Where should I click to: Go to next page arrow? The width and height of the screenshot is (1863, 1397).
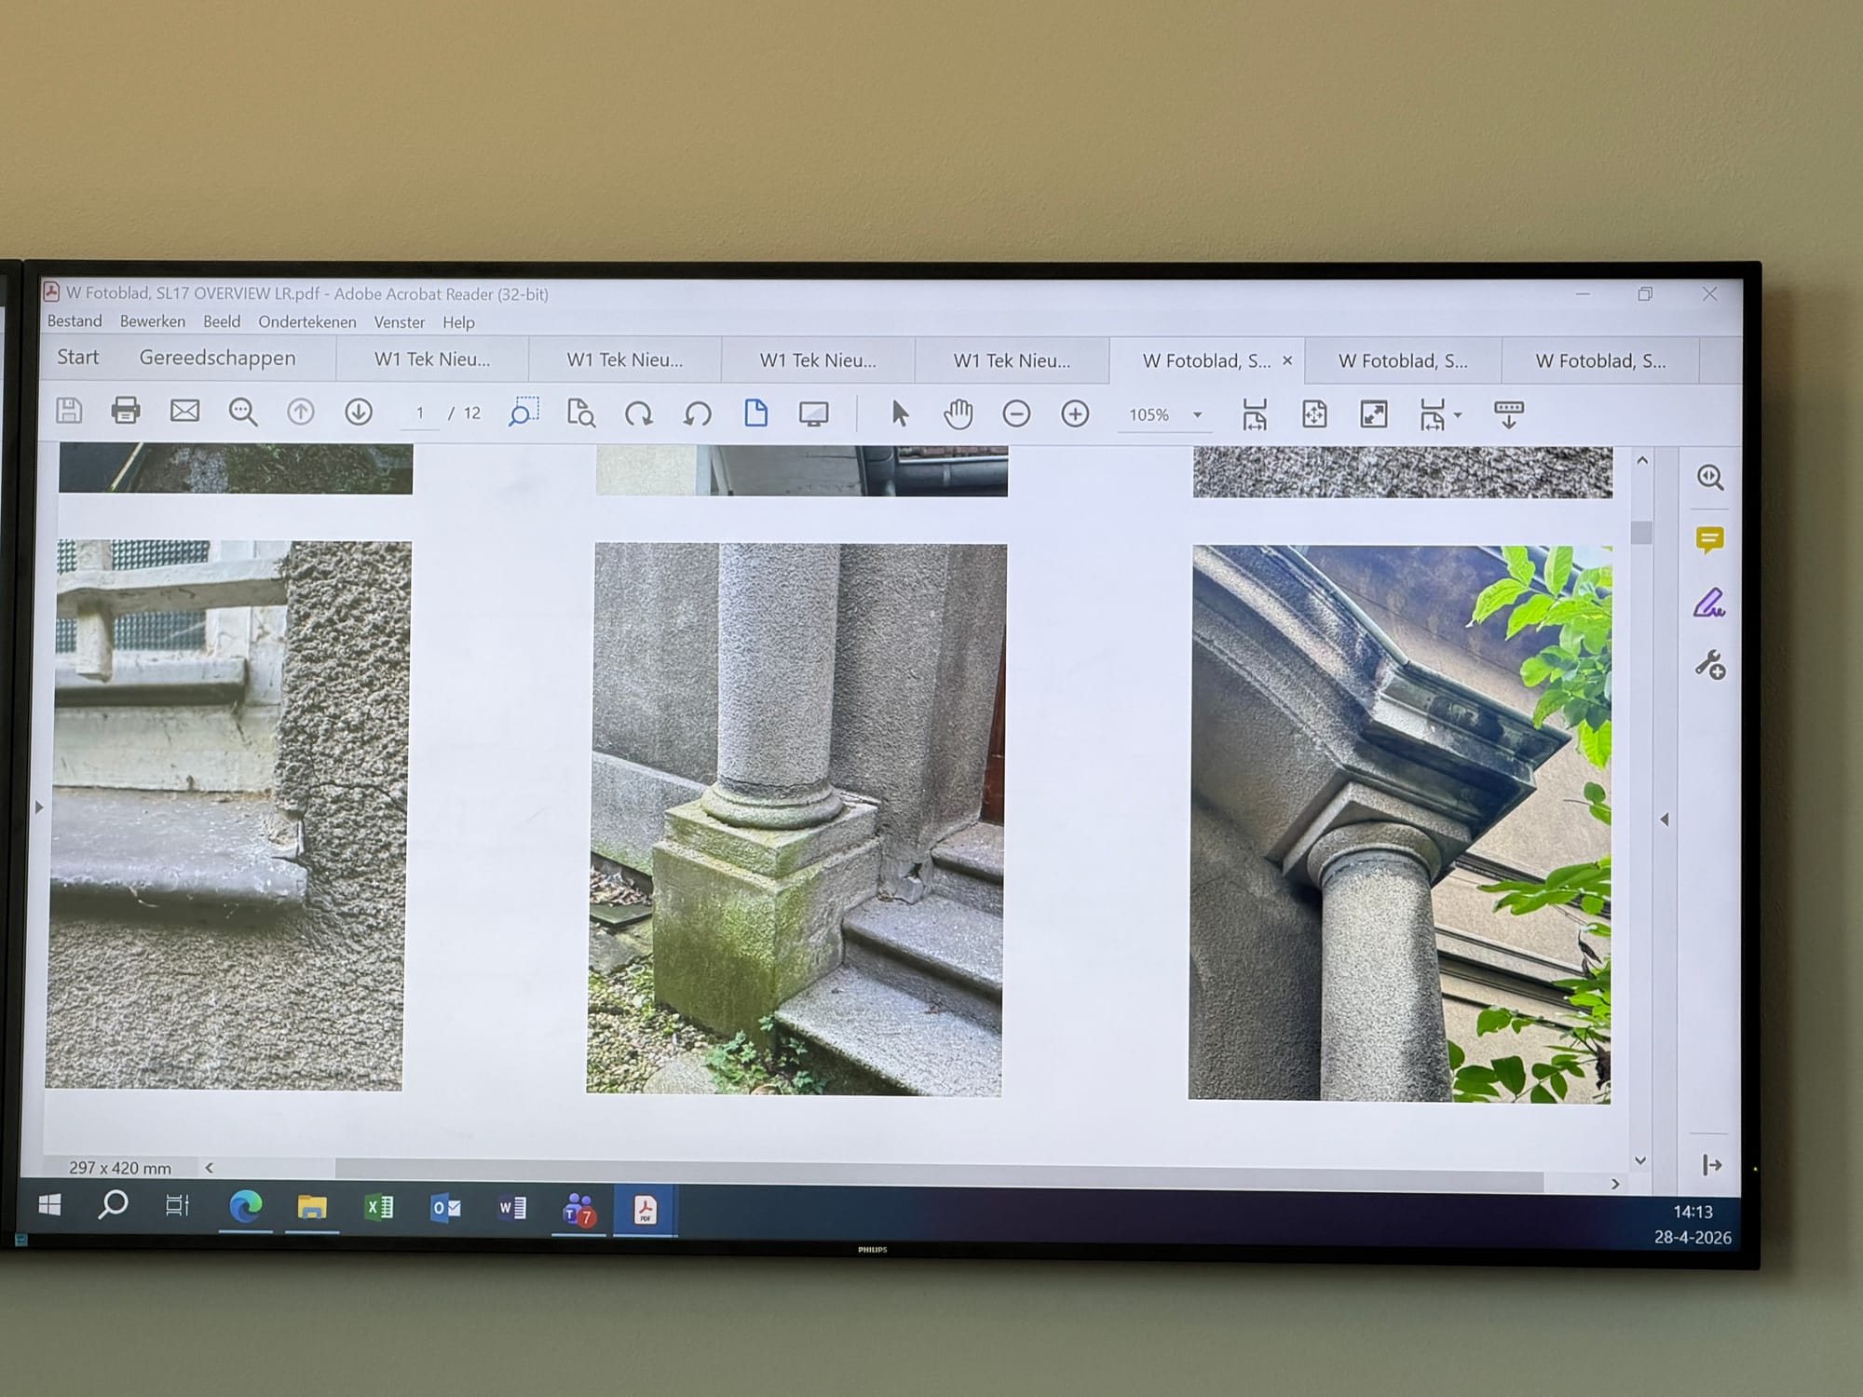[x=359, y=412]
